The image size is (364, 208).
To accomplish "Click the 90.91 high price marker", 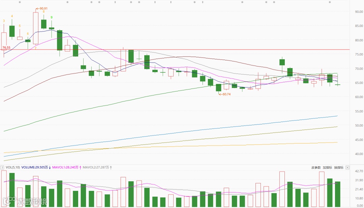I will 42,8.
